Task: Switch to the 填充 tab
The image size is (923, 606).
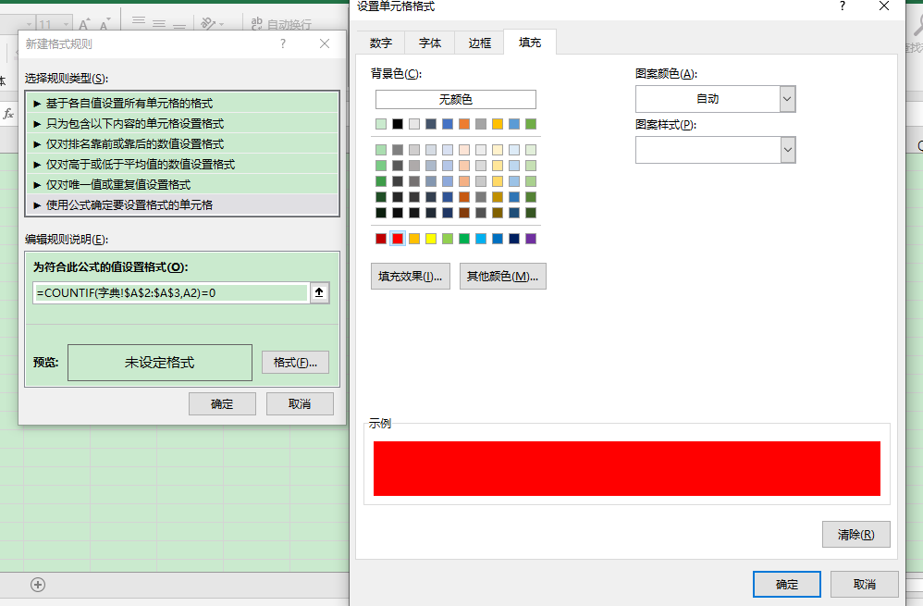Action: click(x=530, y=43)
